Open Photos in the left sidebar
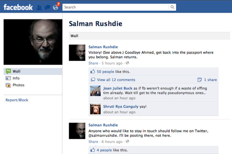 click(x=19, y=85)
